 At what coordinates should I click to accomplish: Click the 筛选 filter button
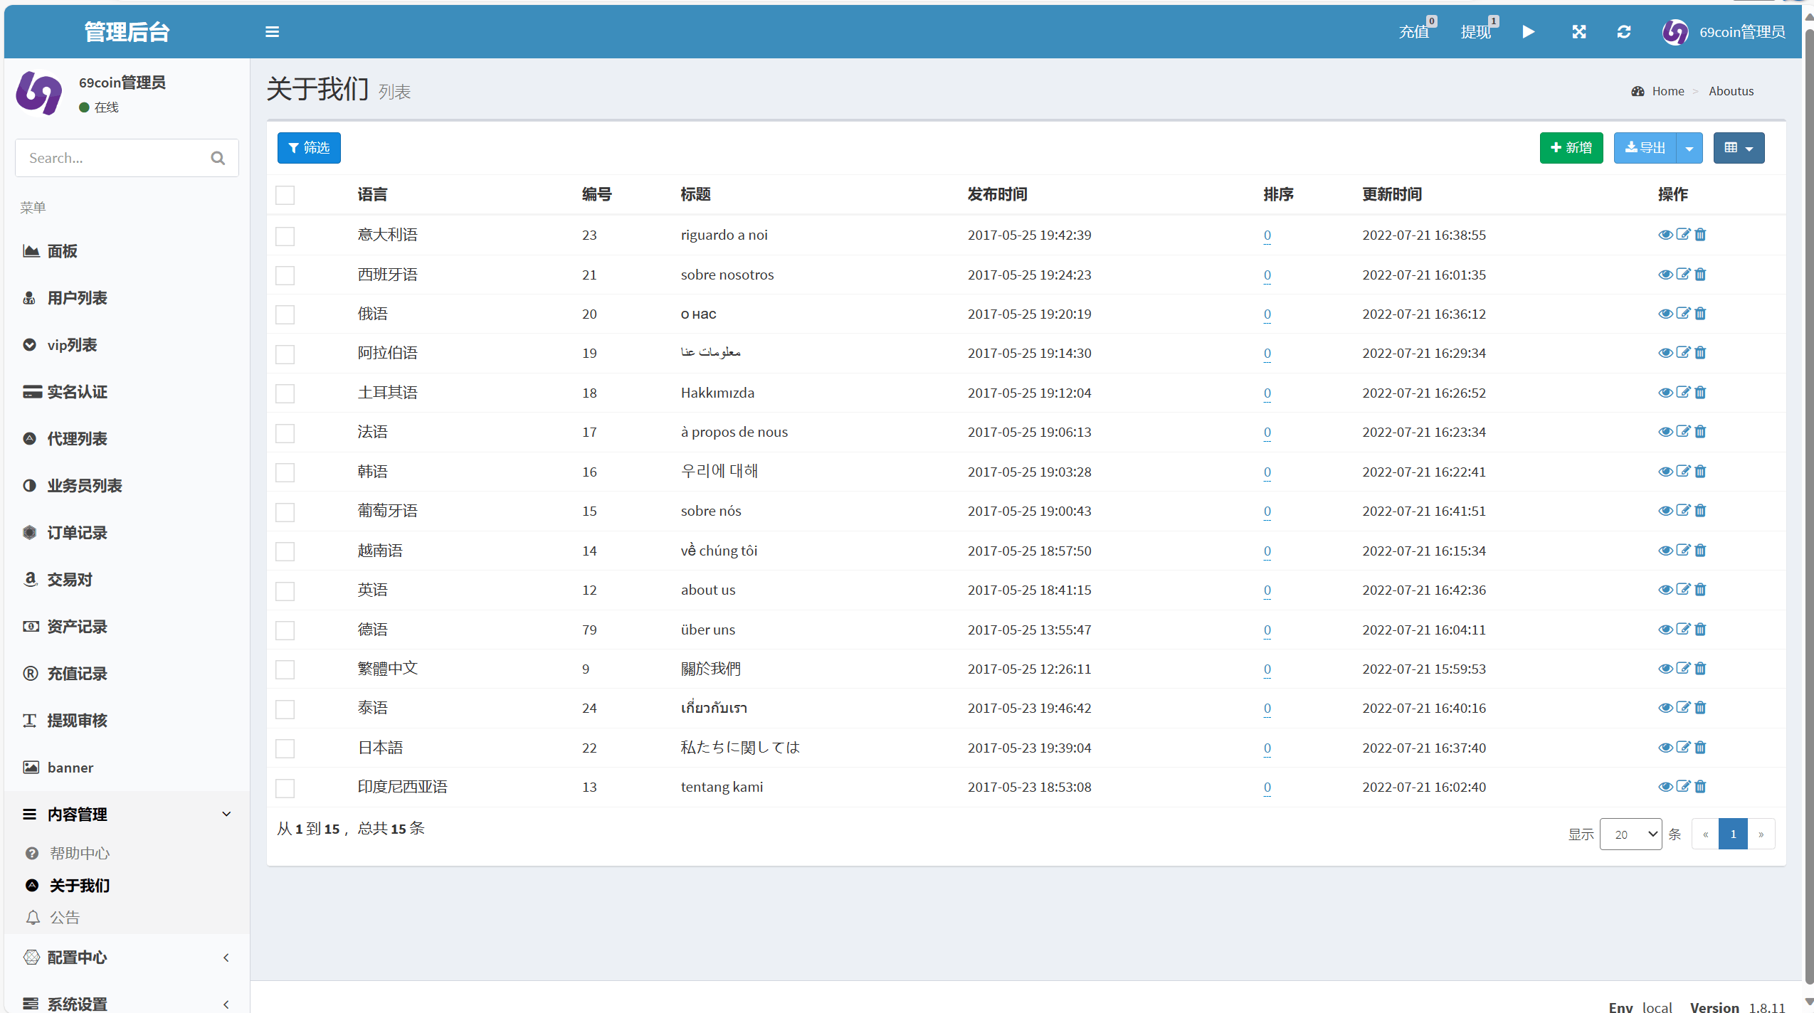point(307,147)
